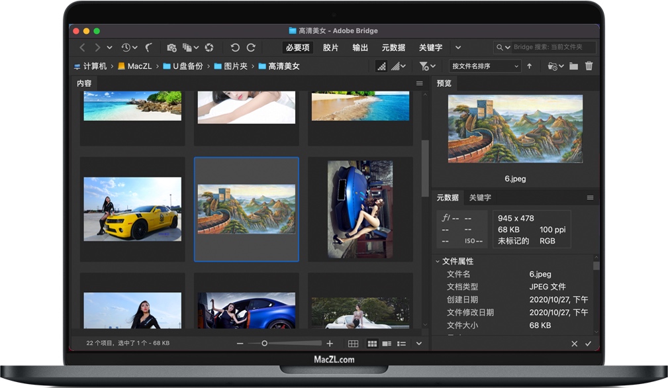
Task: Toggle list view at the bottom bar
Action: point(401,343)
